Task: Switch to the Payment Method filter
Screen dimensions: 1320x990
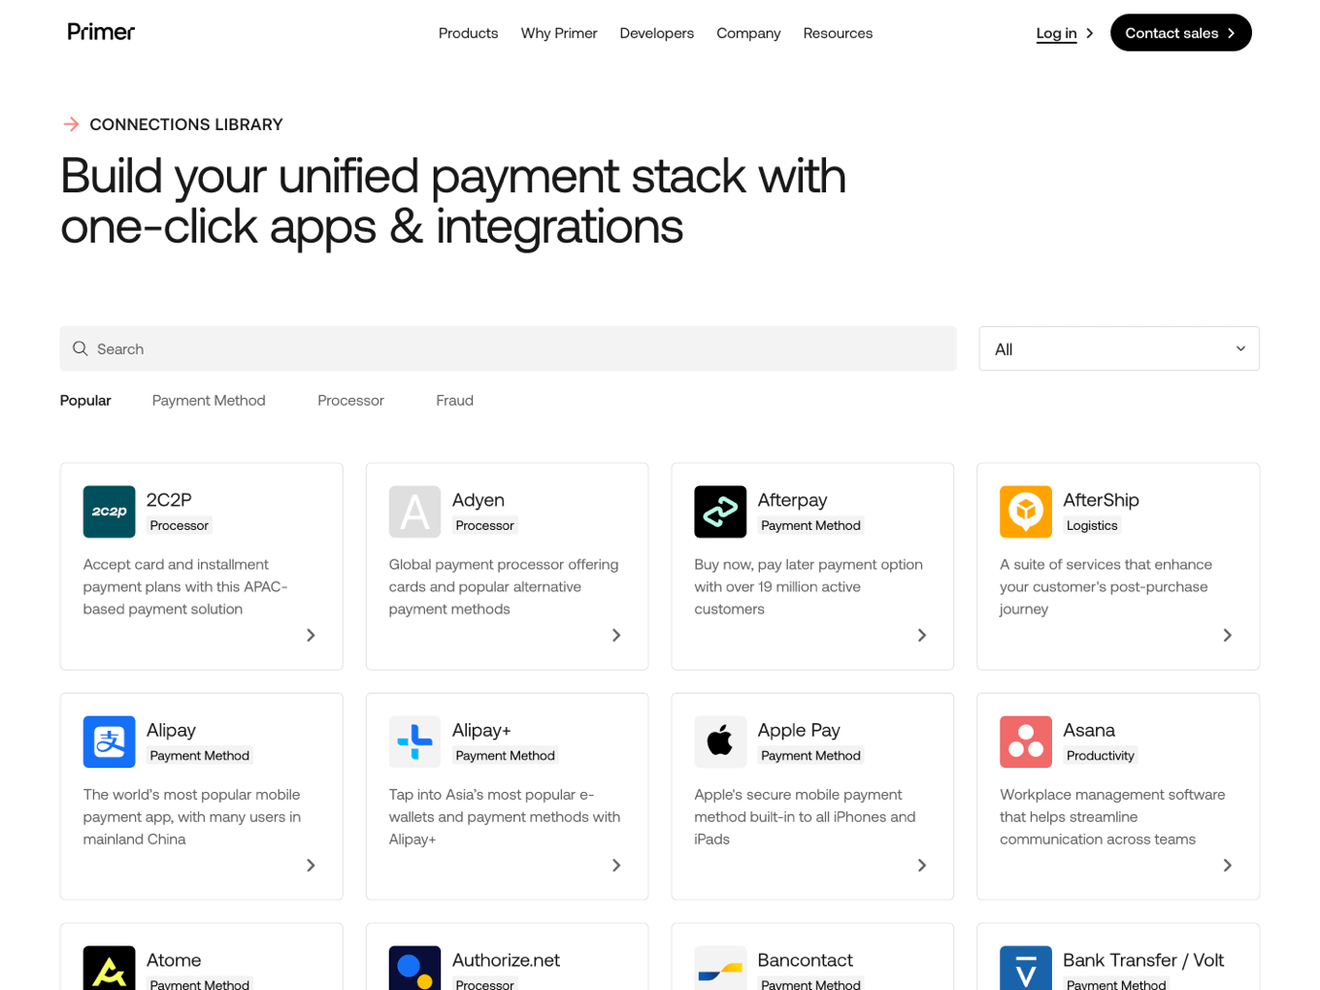Action: tap(209, 400)
